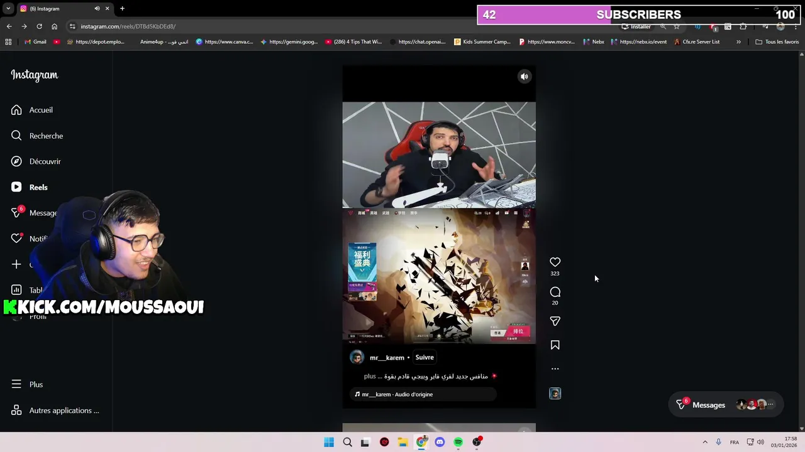Expand hidden bookmarks with the double chevron
The height and width of the screenshot is (452, 805).
(738, 42)
